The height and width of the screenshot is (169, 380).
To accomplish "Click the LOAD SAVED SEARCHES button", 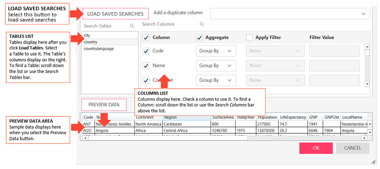I will [115, 14].
